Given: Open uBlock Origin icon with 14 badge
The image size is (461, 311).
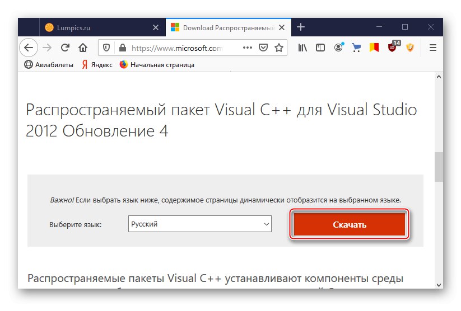Looking at the screenshot, I should (x=393, y=46).
